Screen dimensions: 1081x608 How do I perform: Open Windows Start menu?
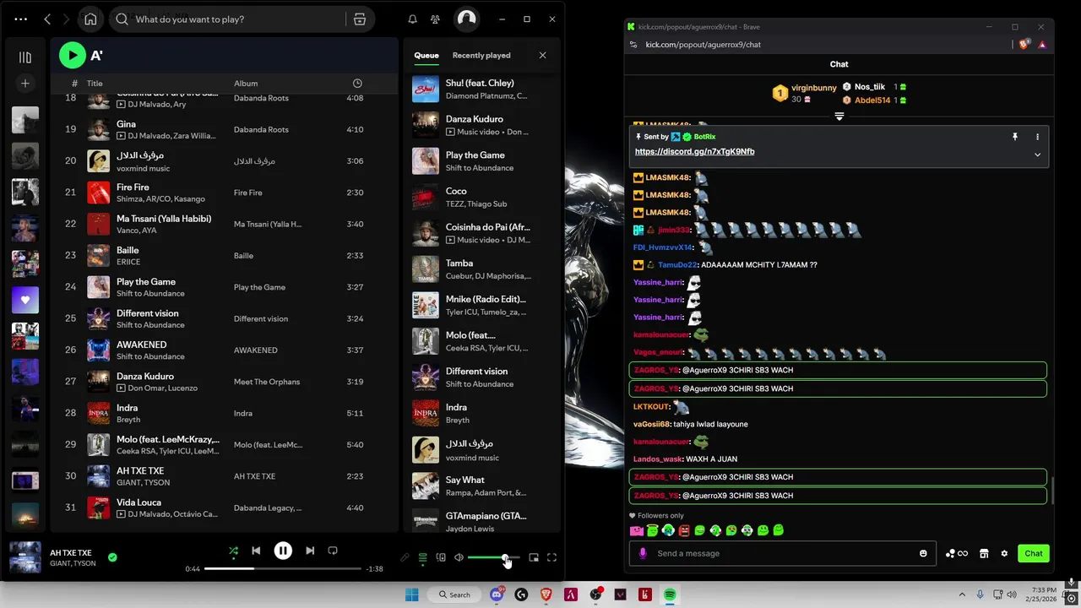tap(411, 594)
